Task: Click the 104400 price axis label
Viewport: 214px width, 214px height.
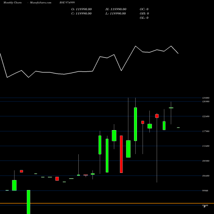Action: 206,176
